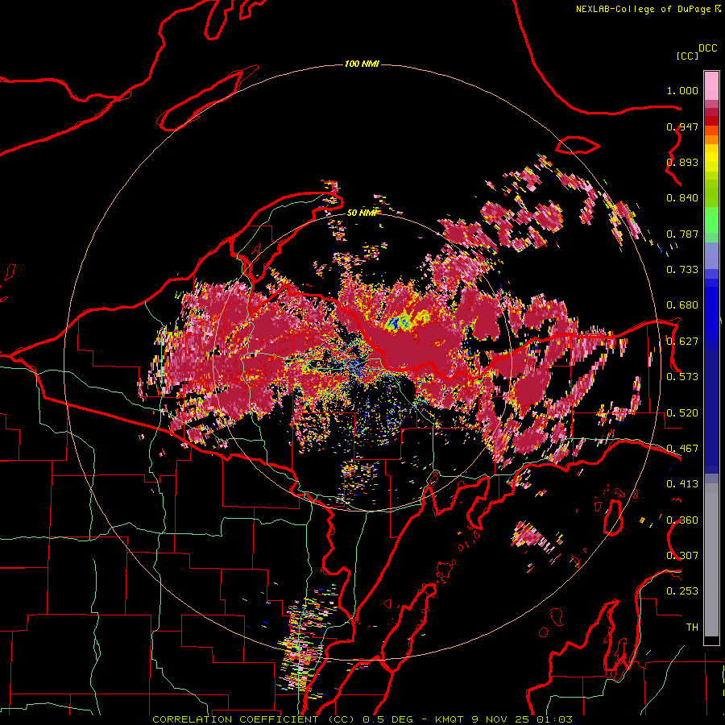Screen dimensions: 725x725
Task: Click the TH label on the legend
Action: (x=692, y=628)
